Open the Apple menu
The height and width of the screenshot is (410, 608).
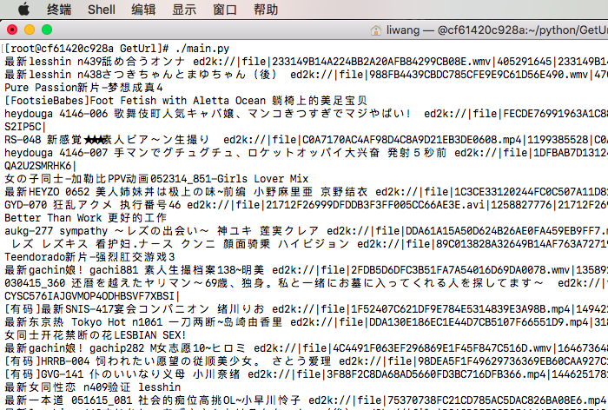[x=23, y=9]
